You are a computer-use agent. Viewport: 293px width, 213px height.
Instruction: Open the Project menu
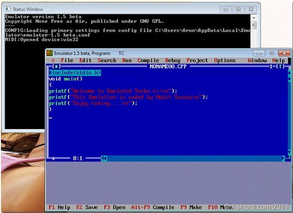click(x=197, y=61)
